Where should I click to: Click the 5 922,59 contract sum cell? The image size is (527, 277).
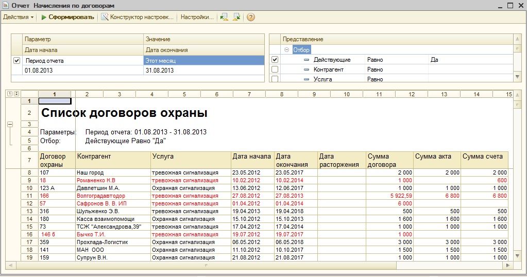click(389, 196)
